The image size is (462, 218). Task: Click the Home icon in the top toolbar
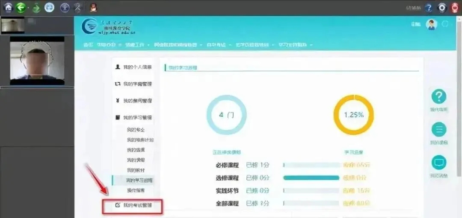pyautogui.click(x=8, y=7)
